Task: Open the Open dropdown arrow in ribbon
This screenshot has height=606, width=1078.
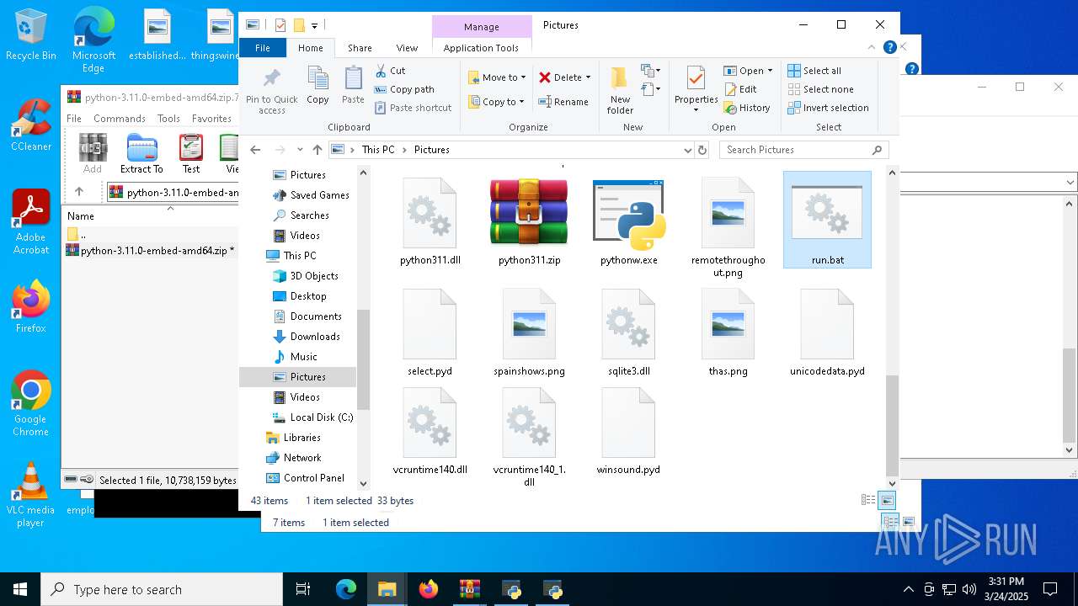Action: click(x=770, y=71)
